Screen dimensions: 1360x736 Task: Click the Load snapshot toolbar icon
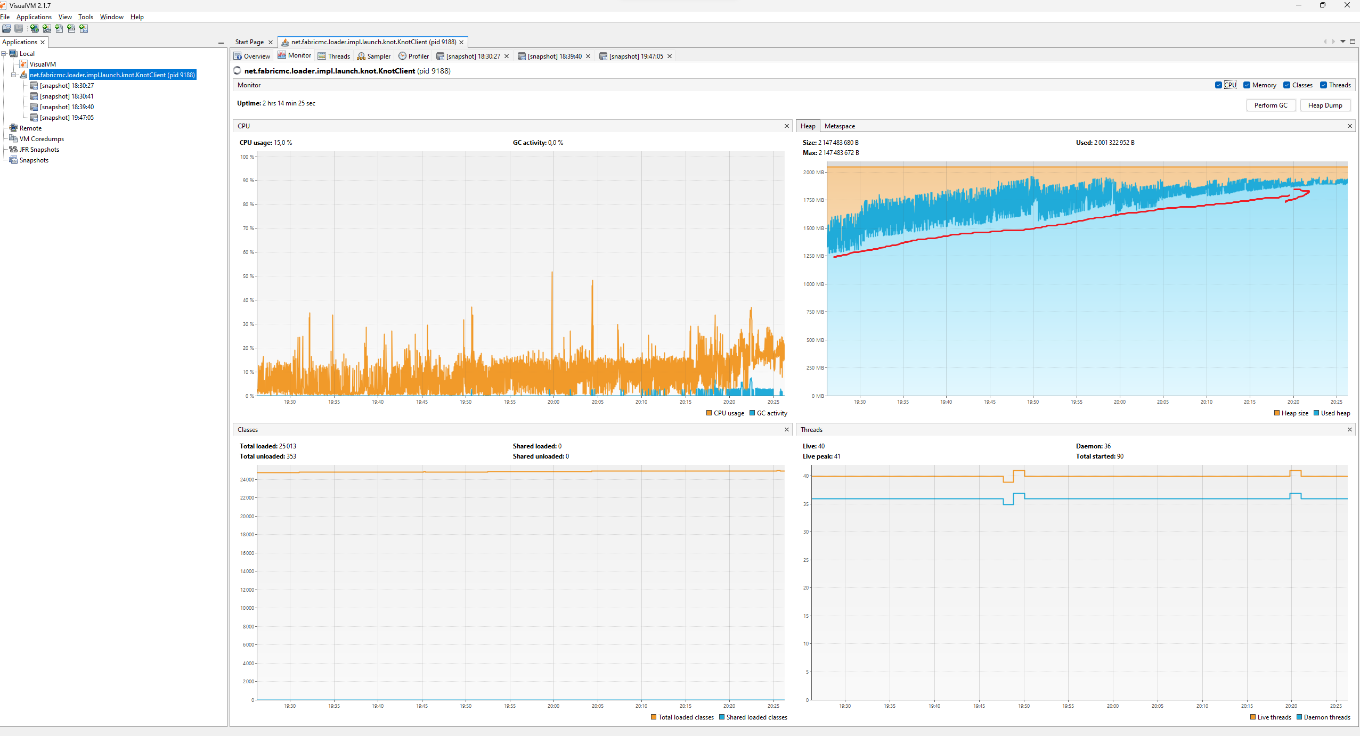point(6,28)
